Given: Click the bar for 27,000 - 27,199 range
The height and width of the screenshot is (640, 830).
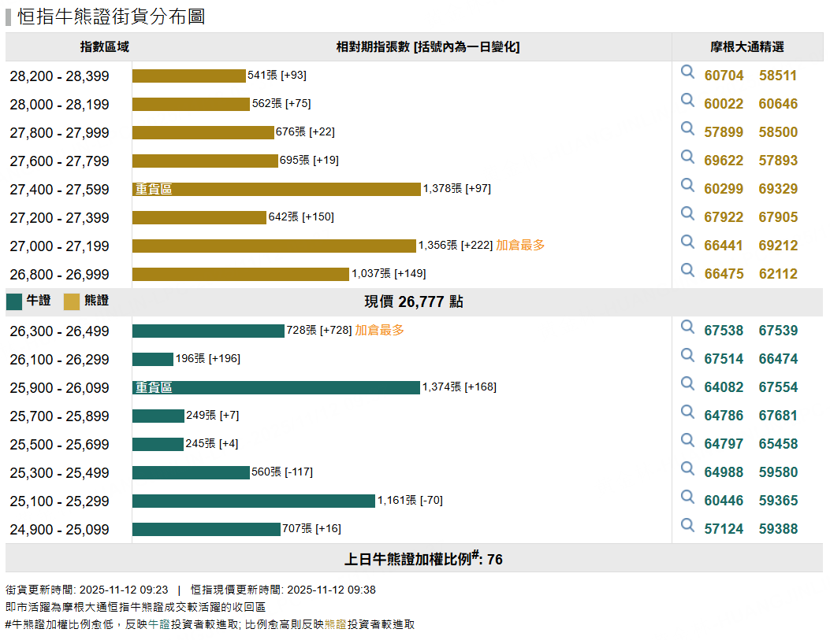Looking at the screenshot, I should pyautogui.click(x=274, y=246).
